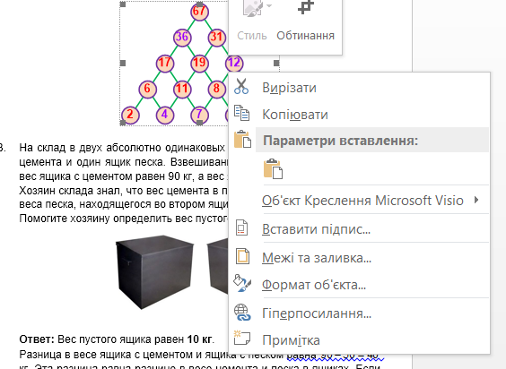Click the Insert caption icon
The height and width of the screenshot is (369, 506).
pyautogui.click(x=241, y=227)
